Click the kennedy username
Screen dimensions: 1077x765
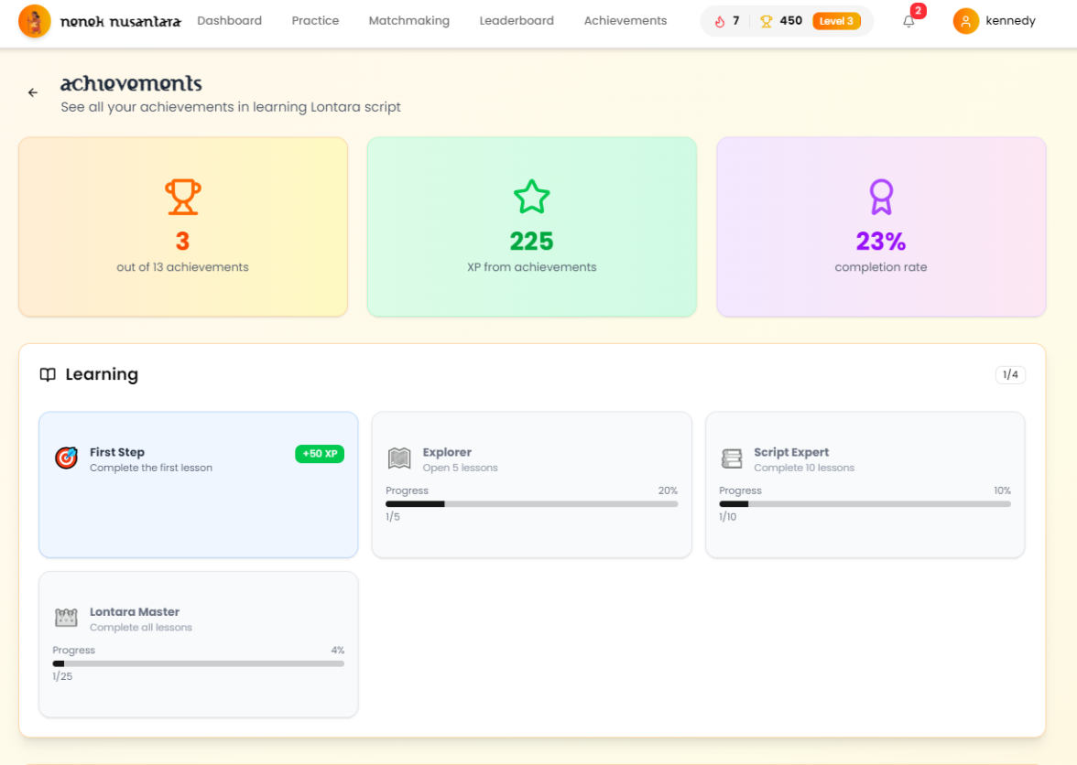[x=1010, y=20]
